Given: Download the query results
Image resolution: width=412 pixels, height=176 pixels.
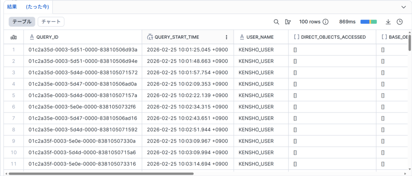Looking at the screenshot, I should click(388, 22).
